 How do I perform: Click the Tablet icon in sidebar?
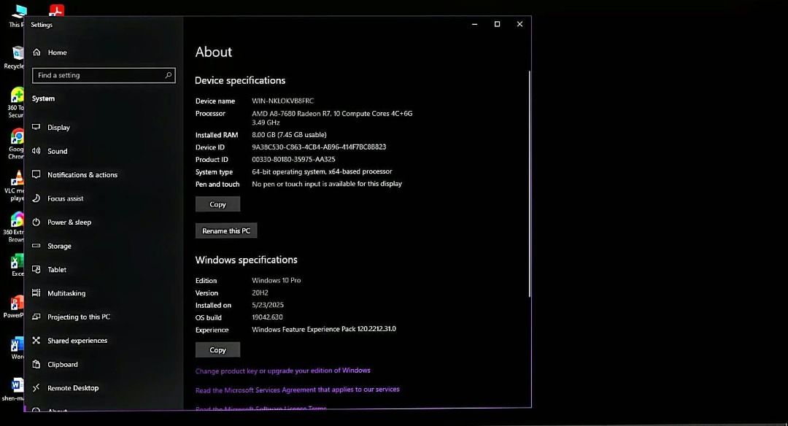point(36,270)
